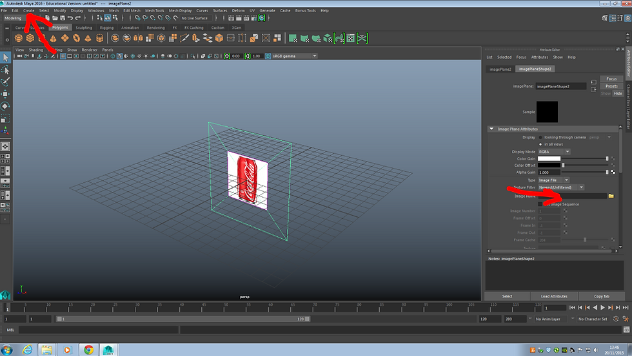
Task: Click the Focus button in Attribute Editor
Action: pos(611,79)
